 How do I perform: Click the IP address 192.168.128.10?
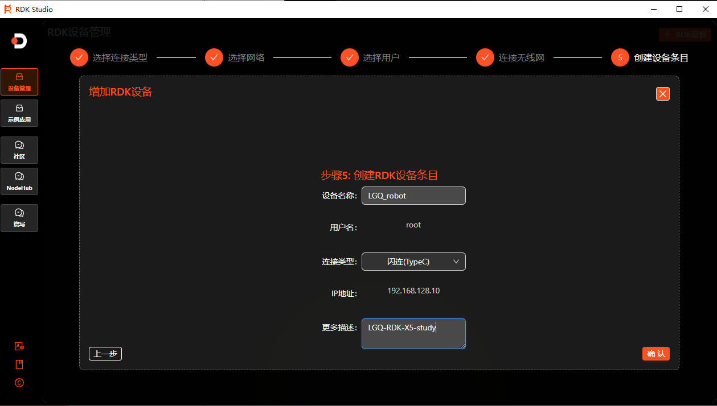[x=413, y=291]
